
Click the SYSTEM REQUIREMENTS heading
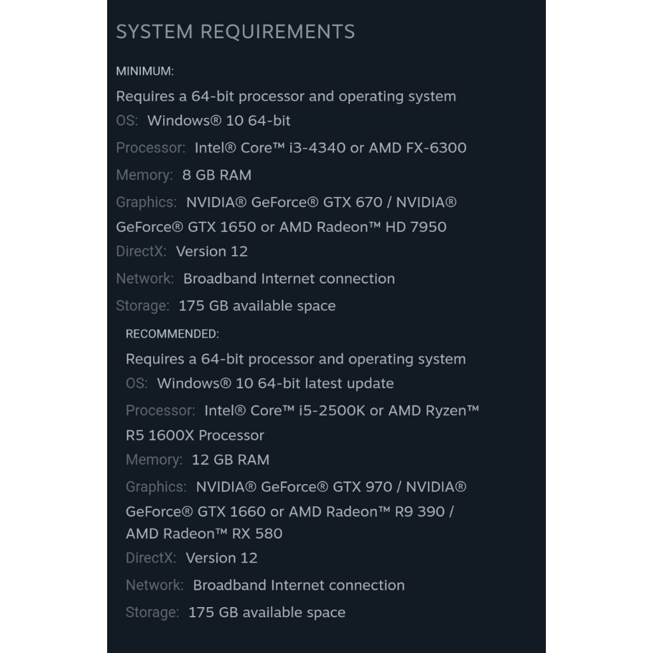pos(235,32)
